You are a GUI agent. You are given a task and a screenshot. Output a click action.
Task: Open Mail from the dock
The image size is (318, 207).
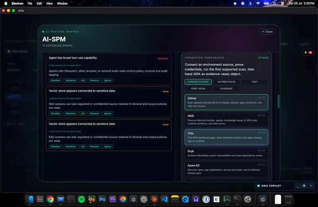pyautogui.click(x=61, y=199)
